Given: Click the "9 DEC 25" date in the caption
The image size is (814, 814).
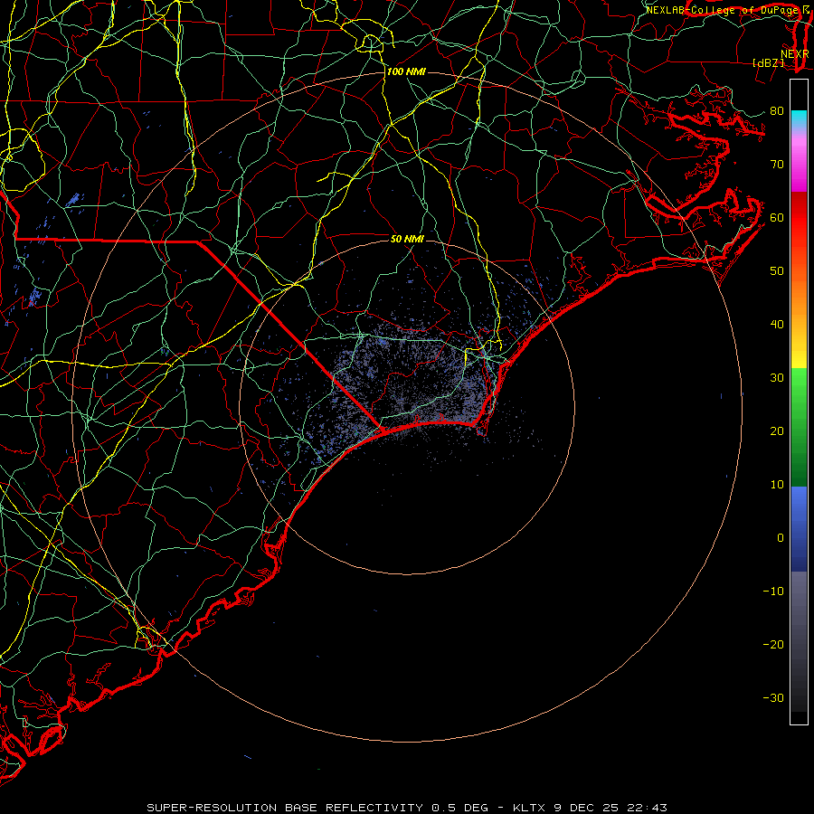Looking at the screenshot, I should 585,808.
